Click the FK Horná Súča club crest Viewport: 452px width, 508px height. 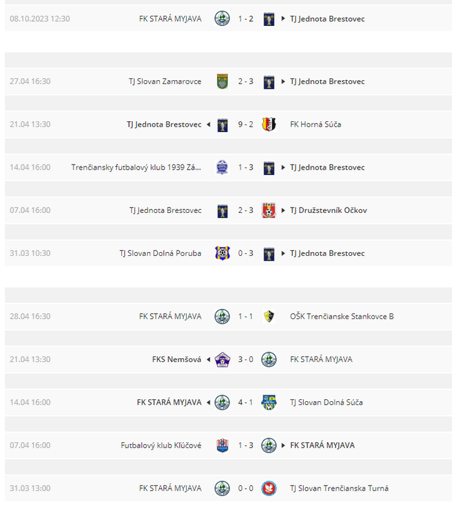pos(269,124)
